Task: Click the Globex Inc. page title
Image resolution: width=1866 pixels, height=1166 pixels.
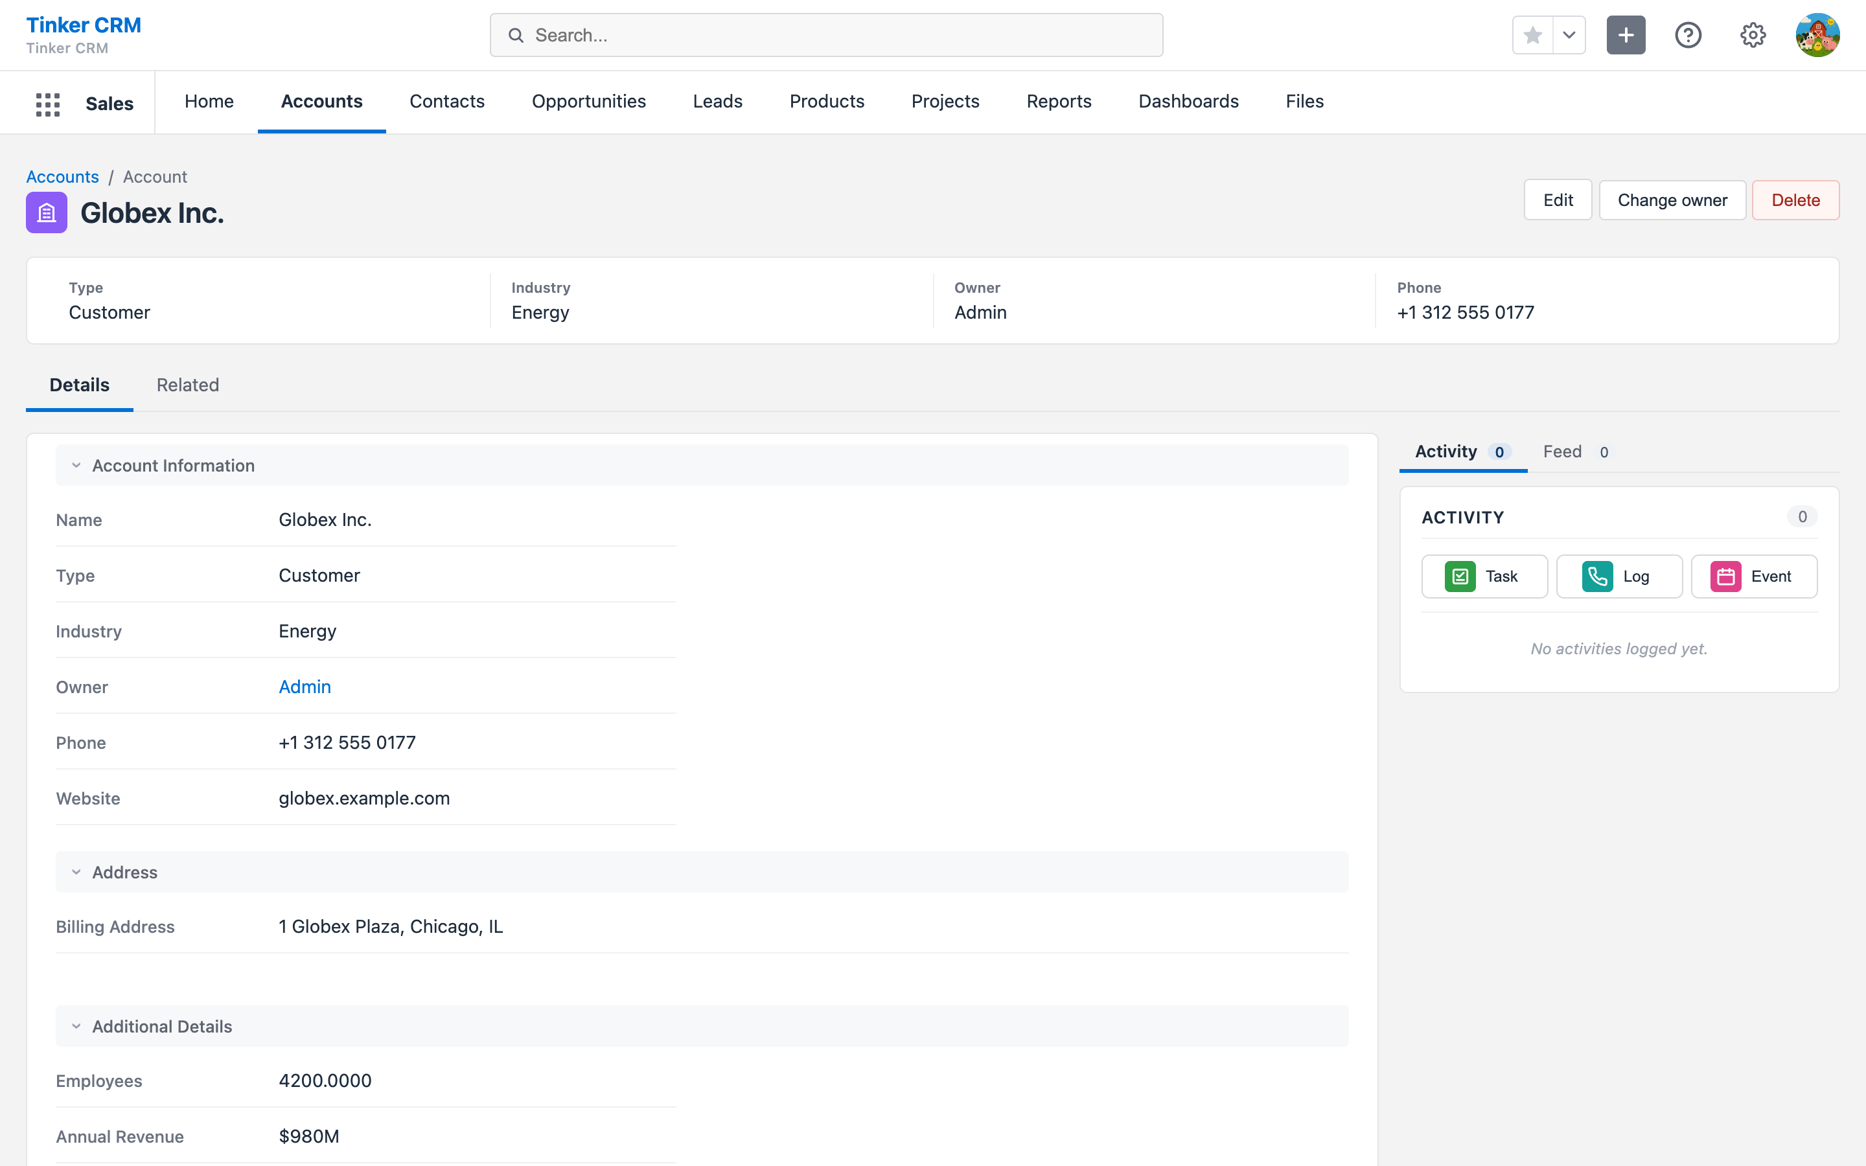Action: pos(152,214)
